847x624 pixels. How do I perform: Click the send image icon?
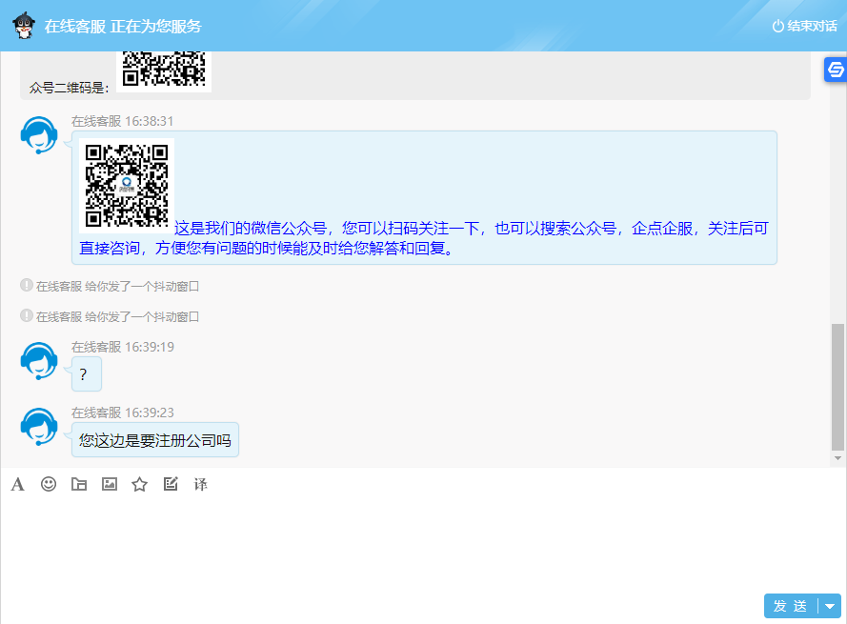tap(109, 484)
